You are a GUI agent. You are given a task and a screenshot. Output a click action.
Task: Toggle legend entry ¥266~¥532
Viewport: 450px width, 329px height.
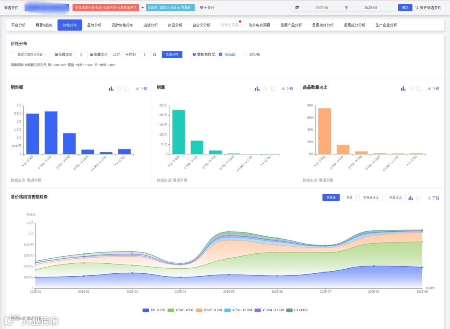point(180,310)
